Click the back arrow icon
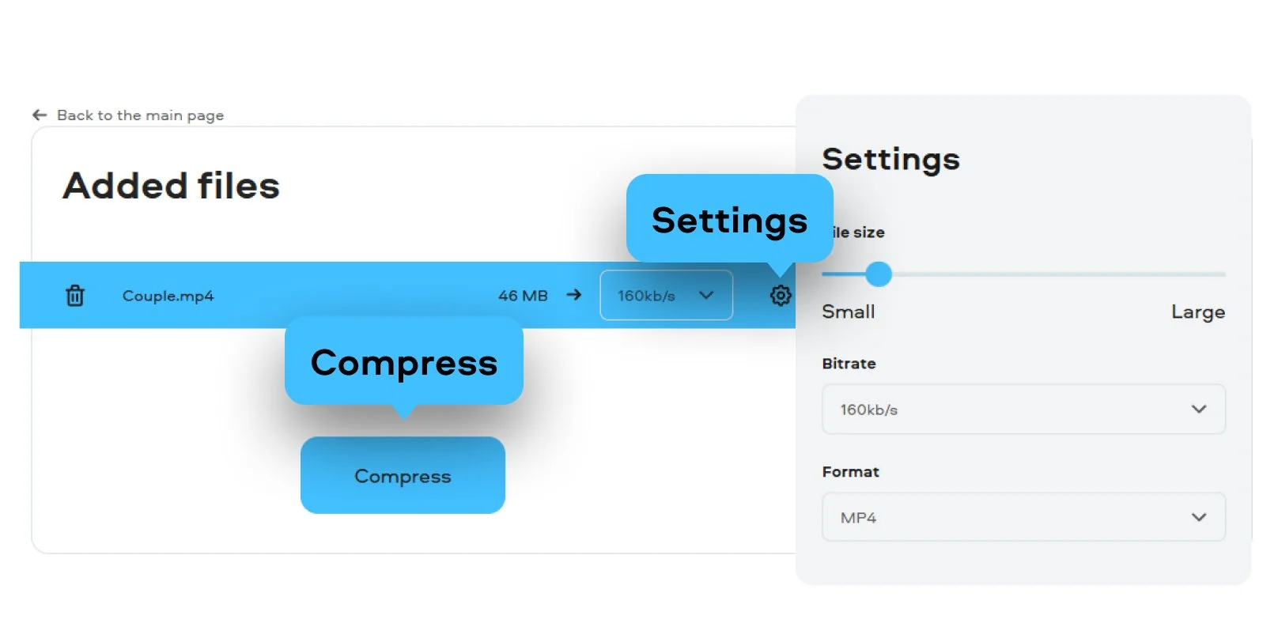The height and width of the screenshot is (642, 1278). tap(40, 115)
